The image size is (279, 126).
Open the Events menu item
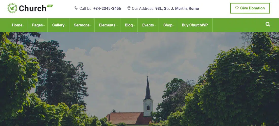coord(148,25)
